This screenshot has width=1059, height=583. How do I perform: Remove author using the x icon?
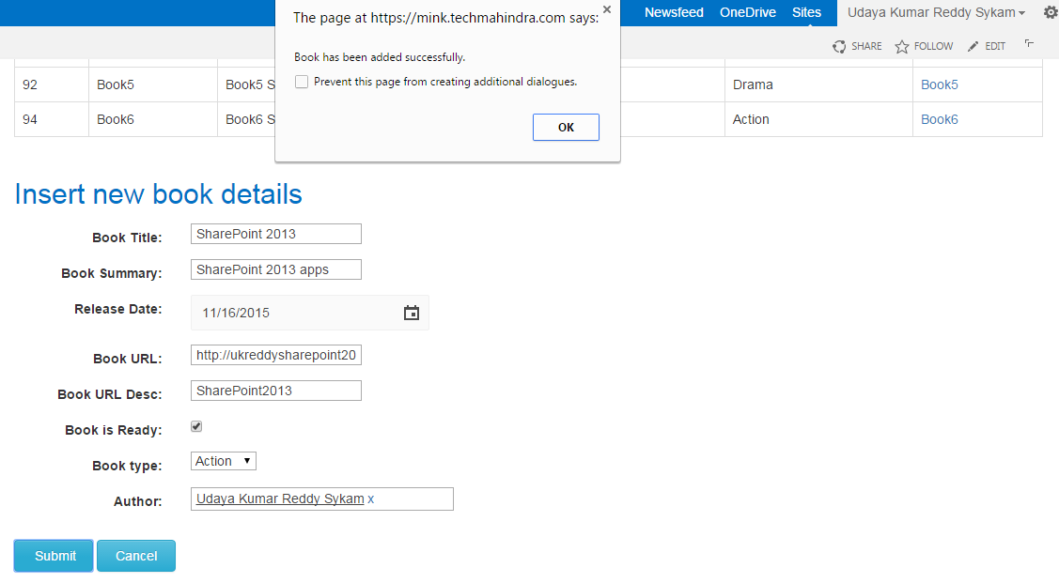(x=370, y=499)
